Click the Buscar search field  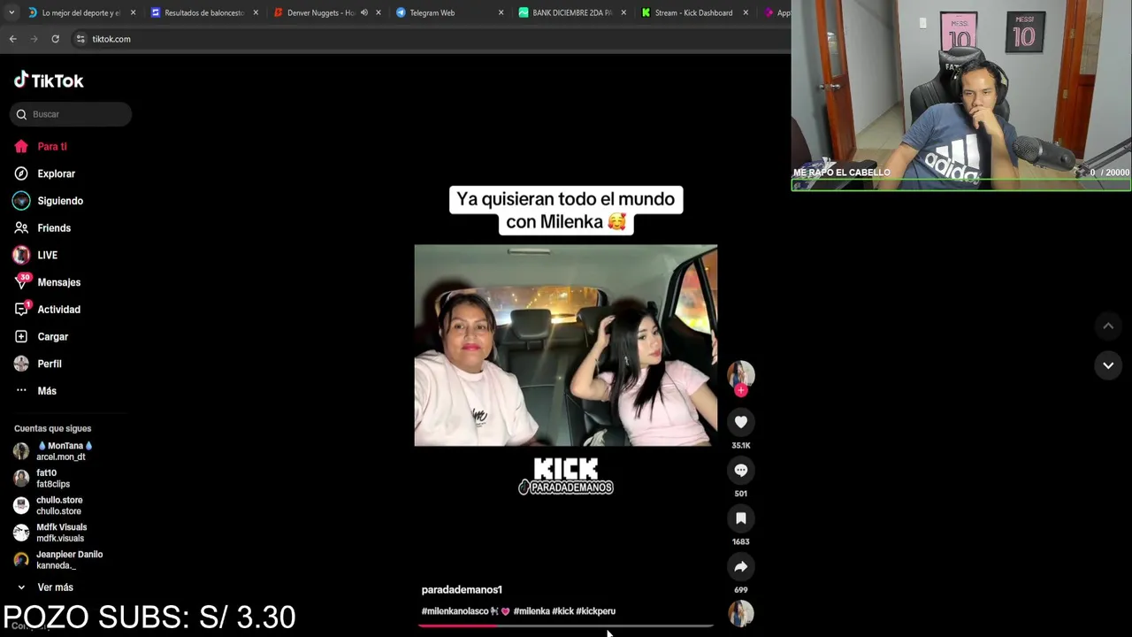pyautogui.click(x=71, y=114)
